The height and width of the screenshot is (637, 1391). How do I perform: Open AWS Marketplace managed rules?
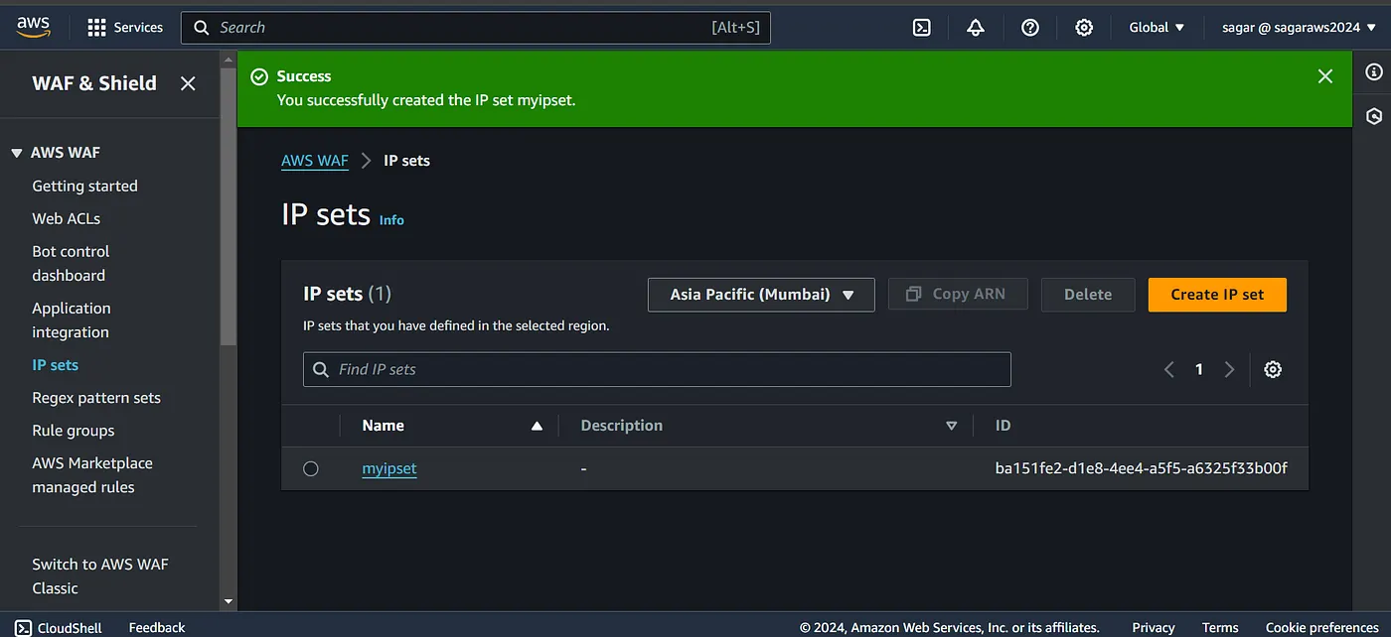[92, 475]
